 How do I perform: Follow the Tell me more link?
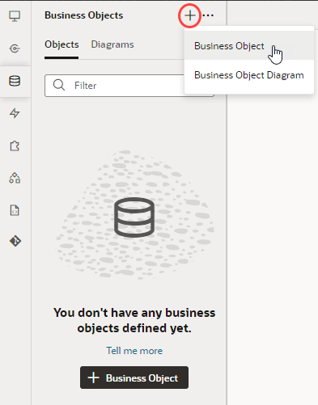click(134, 351)
